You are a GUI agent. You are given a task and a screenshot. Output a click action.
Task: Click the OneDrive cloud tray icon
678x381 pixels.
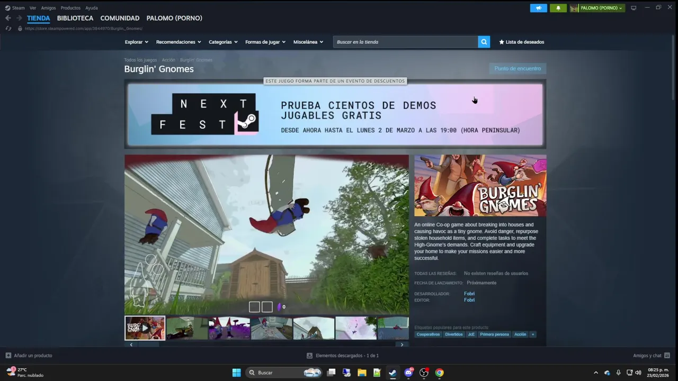pyautogui.click(x=607, y=373)
